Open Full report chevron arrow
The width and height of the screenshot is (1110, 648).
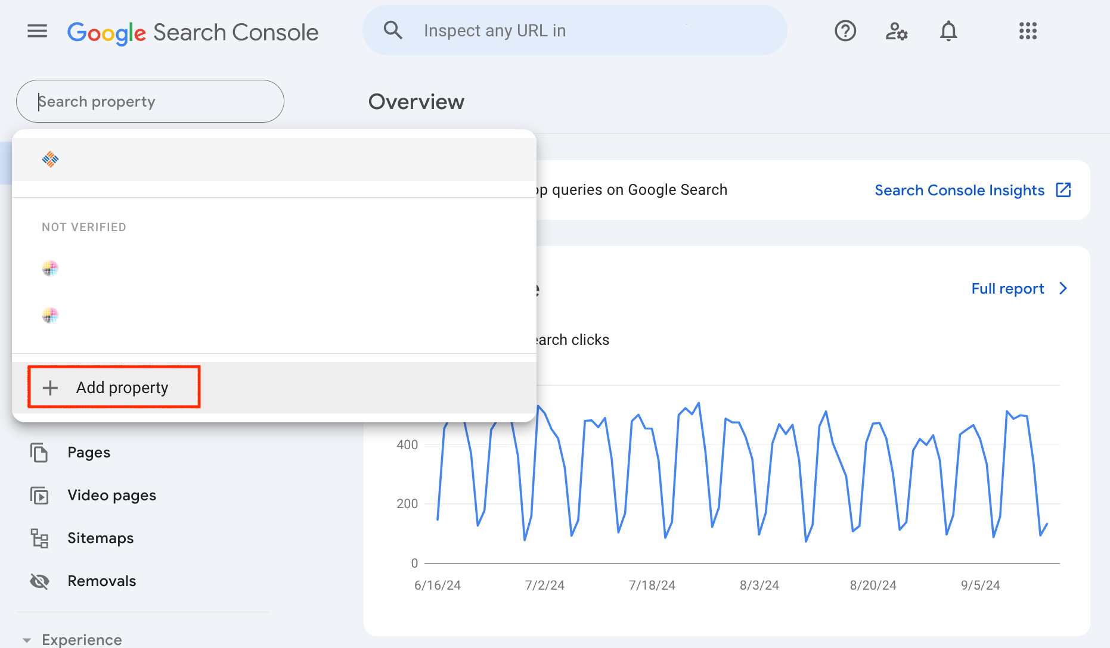point(1063,289)
